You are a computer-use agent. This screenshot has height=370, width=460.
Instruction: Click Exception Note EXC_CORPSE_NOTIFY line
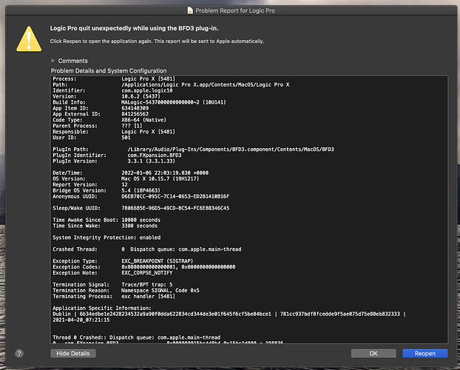(112, 272)
